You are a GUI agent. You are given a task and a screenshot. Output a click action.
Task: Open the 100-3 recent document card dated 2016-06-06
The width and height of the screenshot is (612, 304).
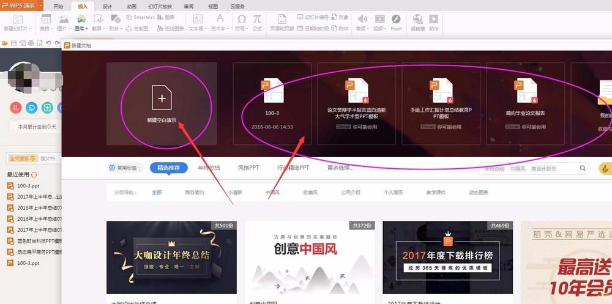pos(272,103)
